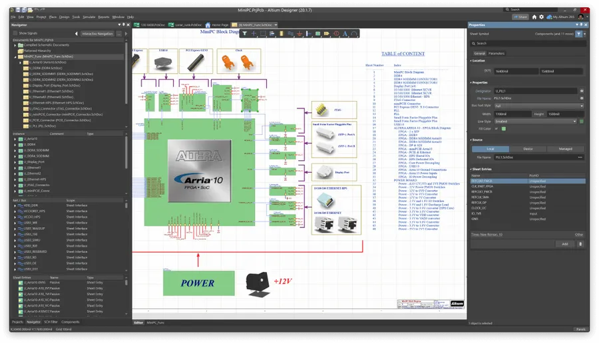Viewport: 599px width, 343px height.
Task: Click the Line Style border color swatch
Action: 582,122
